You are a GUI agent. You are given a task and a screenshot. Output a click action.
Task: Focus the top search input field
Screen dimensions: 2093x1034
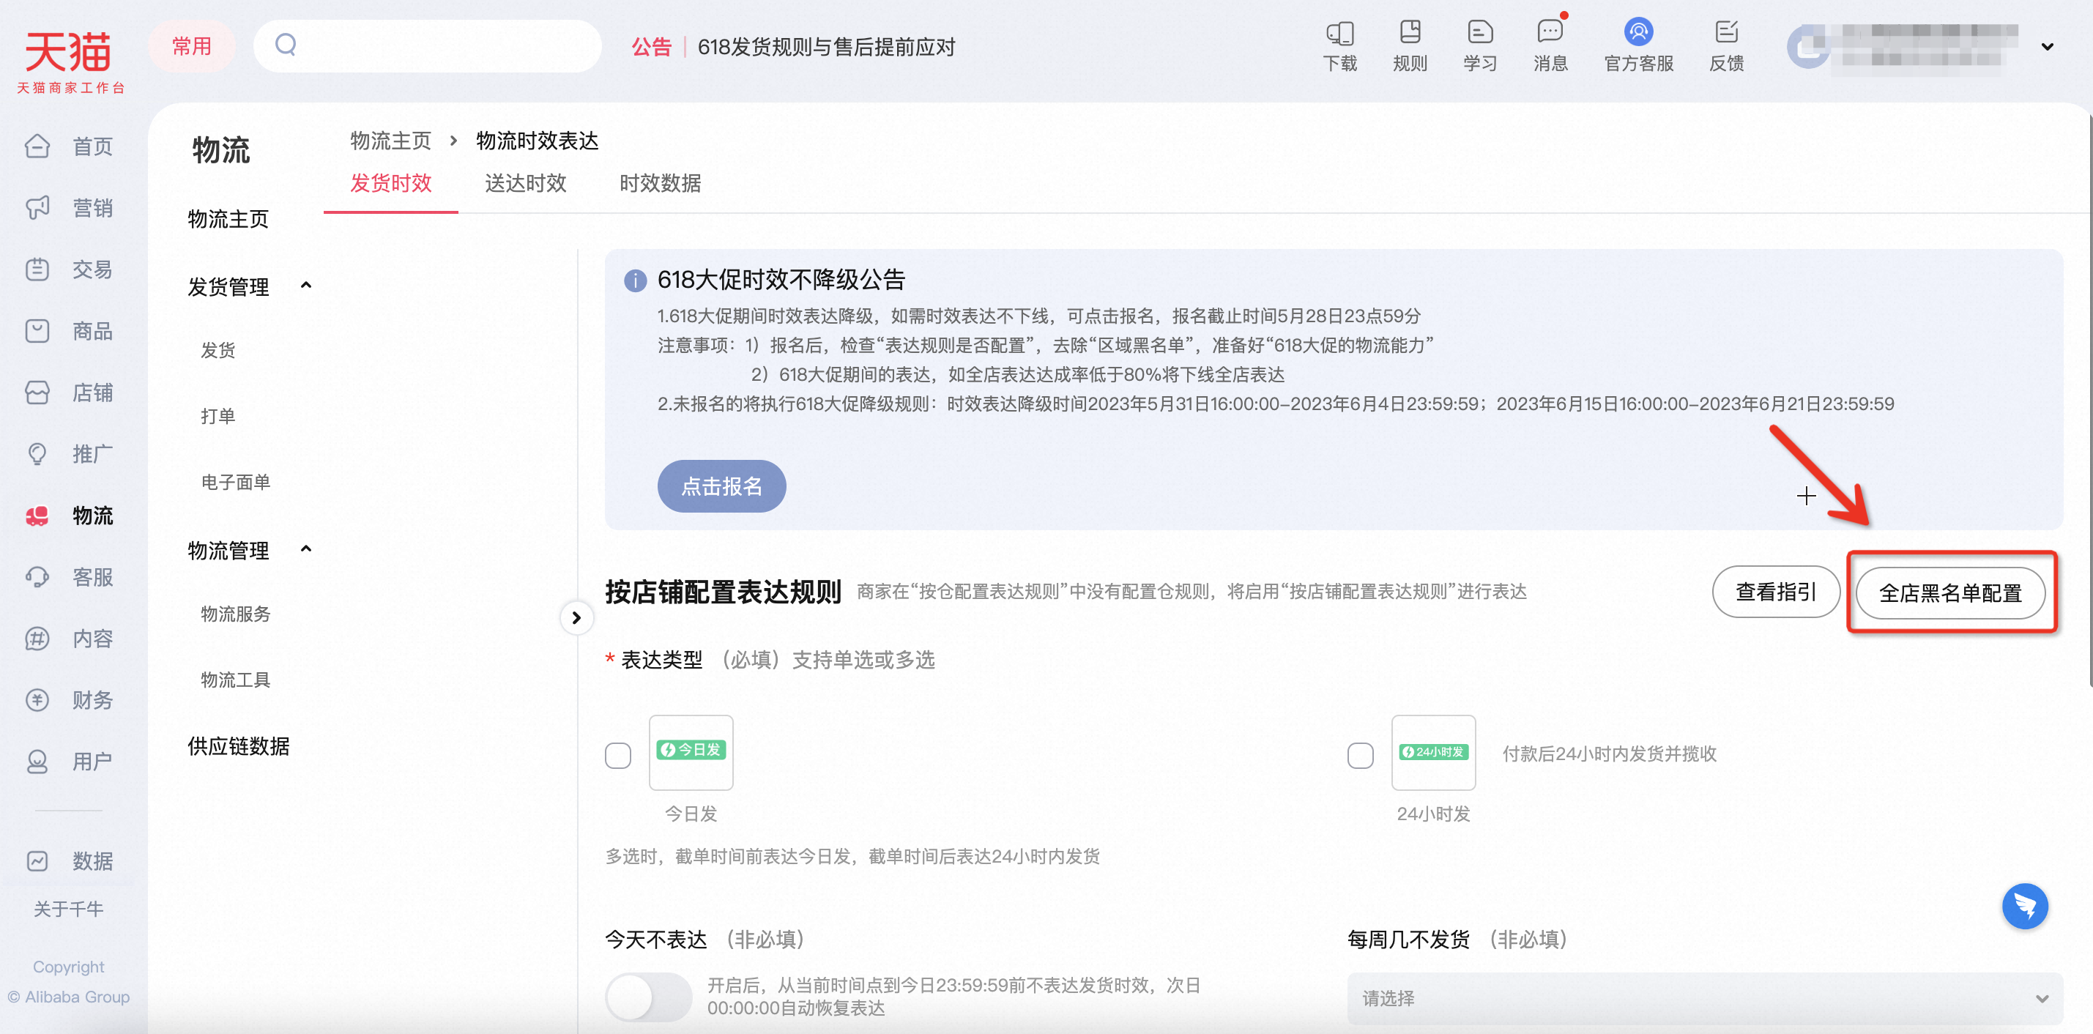coord(428,46)
